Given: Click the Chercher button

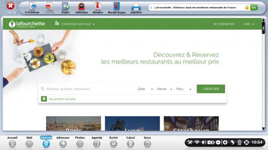Looking at the screenshot, I should tap(211, 89).
